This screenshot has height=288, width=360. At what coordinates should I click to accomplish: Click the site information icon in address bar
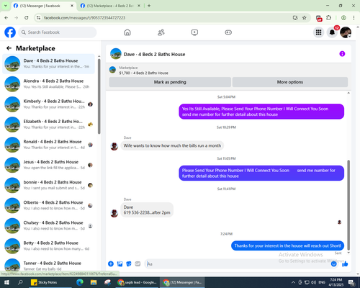pos(38,18)
